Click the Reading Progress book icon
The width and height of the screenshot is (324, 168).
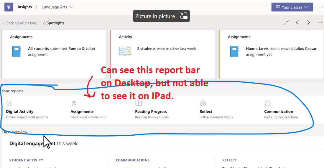pyautogui.click(x=139, y=103)
